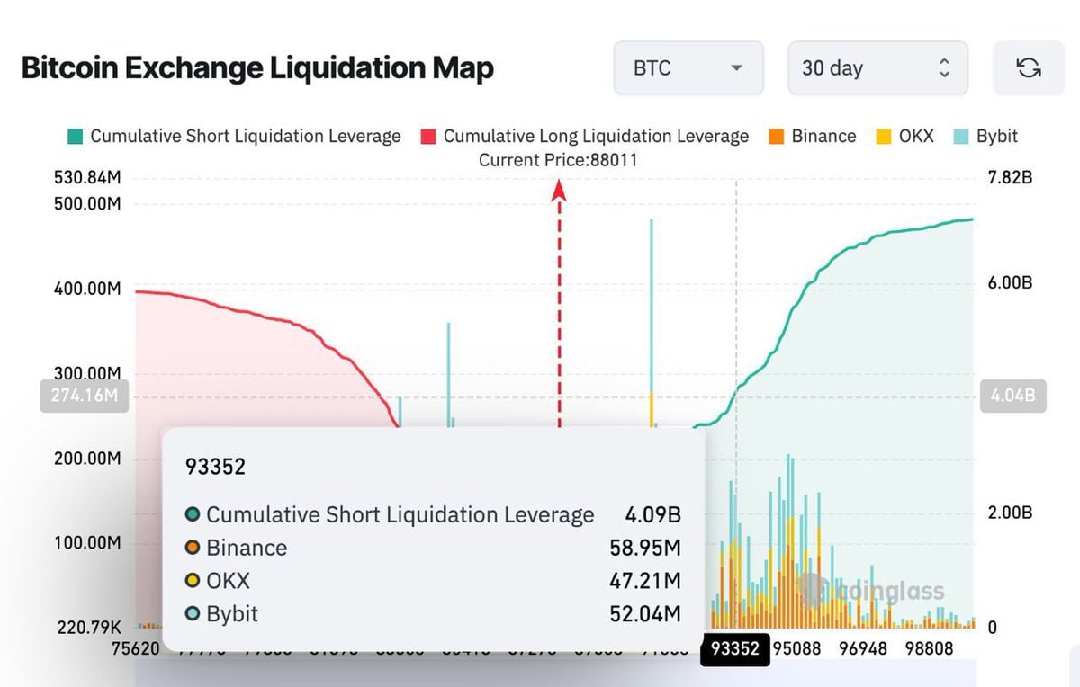Hide the Binance series in legend
The image size is (1080, 687).
823,137
